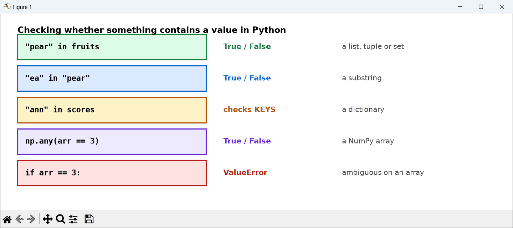This screenshot has width=513, height=228.
Task: Click the red box 'if arr == 3:'
Action: tap(112, 173)
